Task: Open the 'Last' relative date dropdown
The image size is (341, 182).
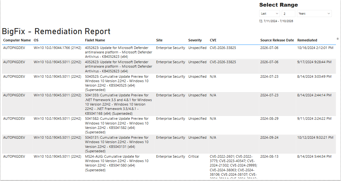Action: click(270, 14)
